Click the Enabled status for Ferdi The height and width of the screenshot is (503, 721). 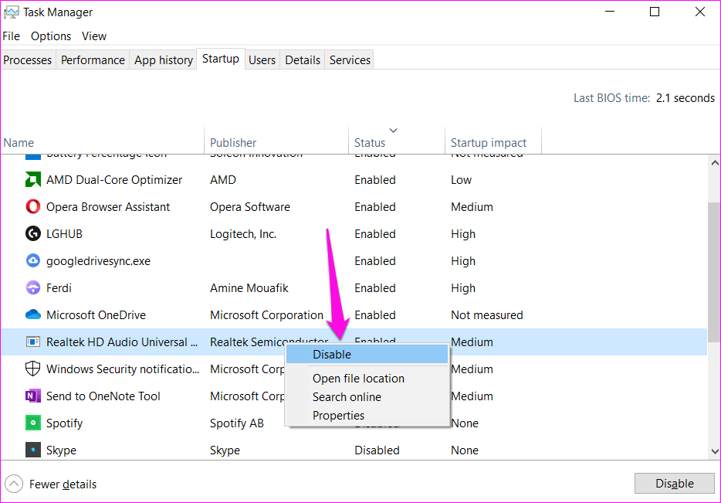tap(375, 288)
